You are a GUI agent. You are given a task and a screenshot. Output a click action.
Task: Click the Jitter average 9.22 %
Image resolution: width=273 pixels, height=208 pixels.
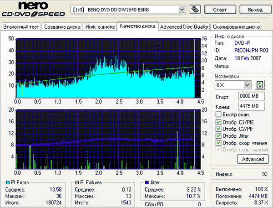pos(194,189)
